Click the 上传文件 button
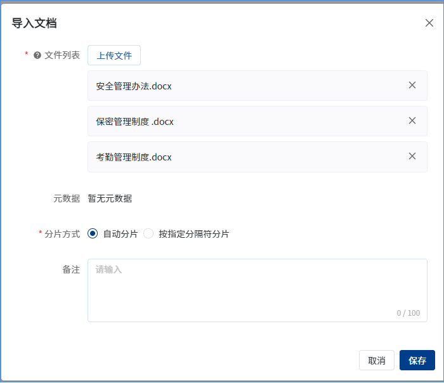This screenshot has height=383, width=444. pyautogui.click(x=114, y=55)
